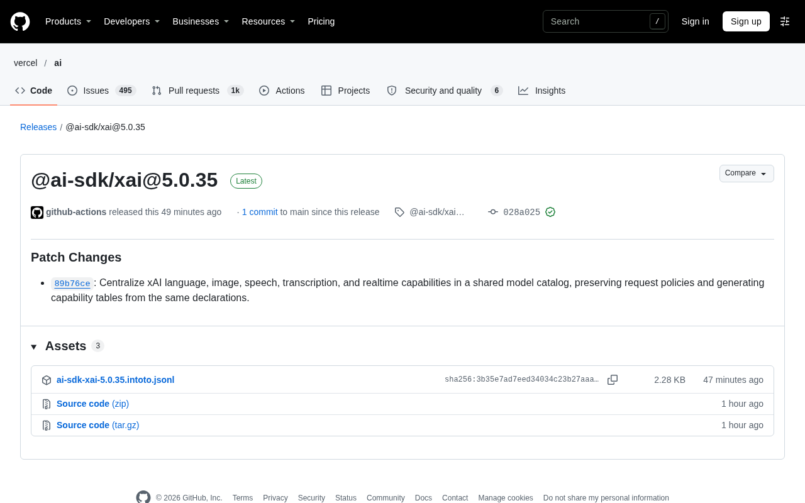Screen dimensions: 805x503
Task: View the 1 commit since release
Action: pyautogui.click(x=260, y=212)
